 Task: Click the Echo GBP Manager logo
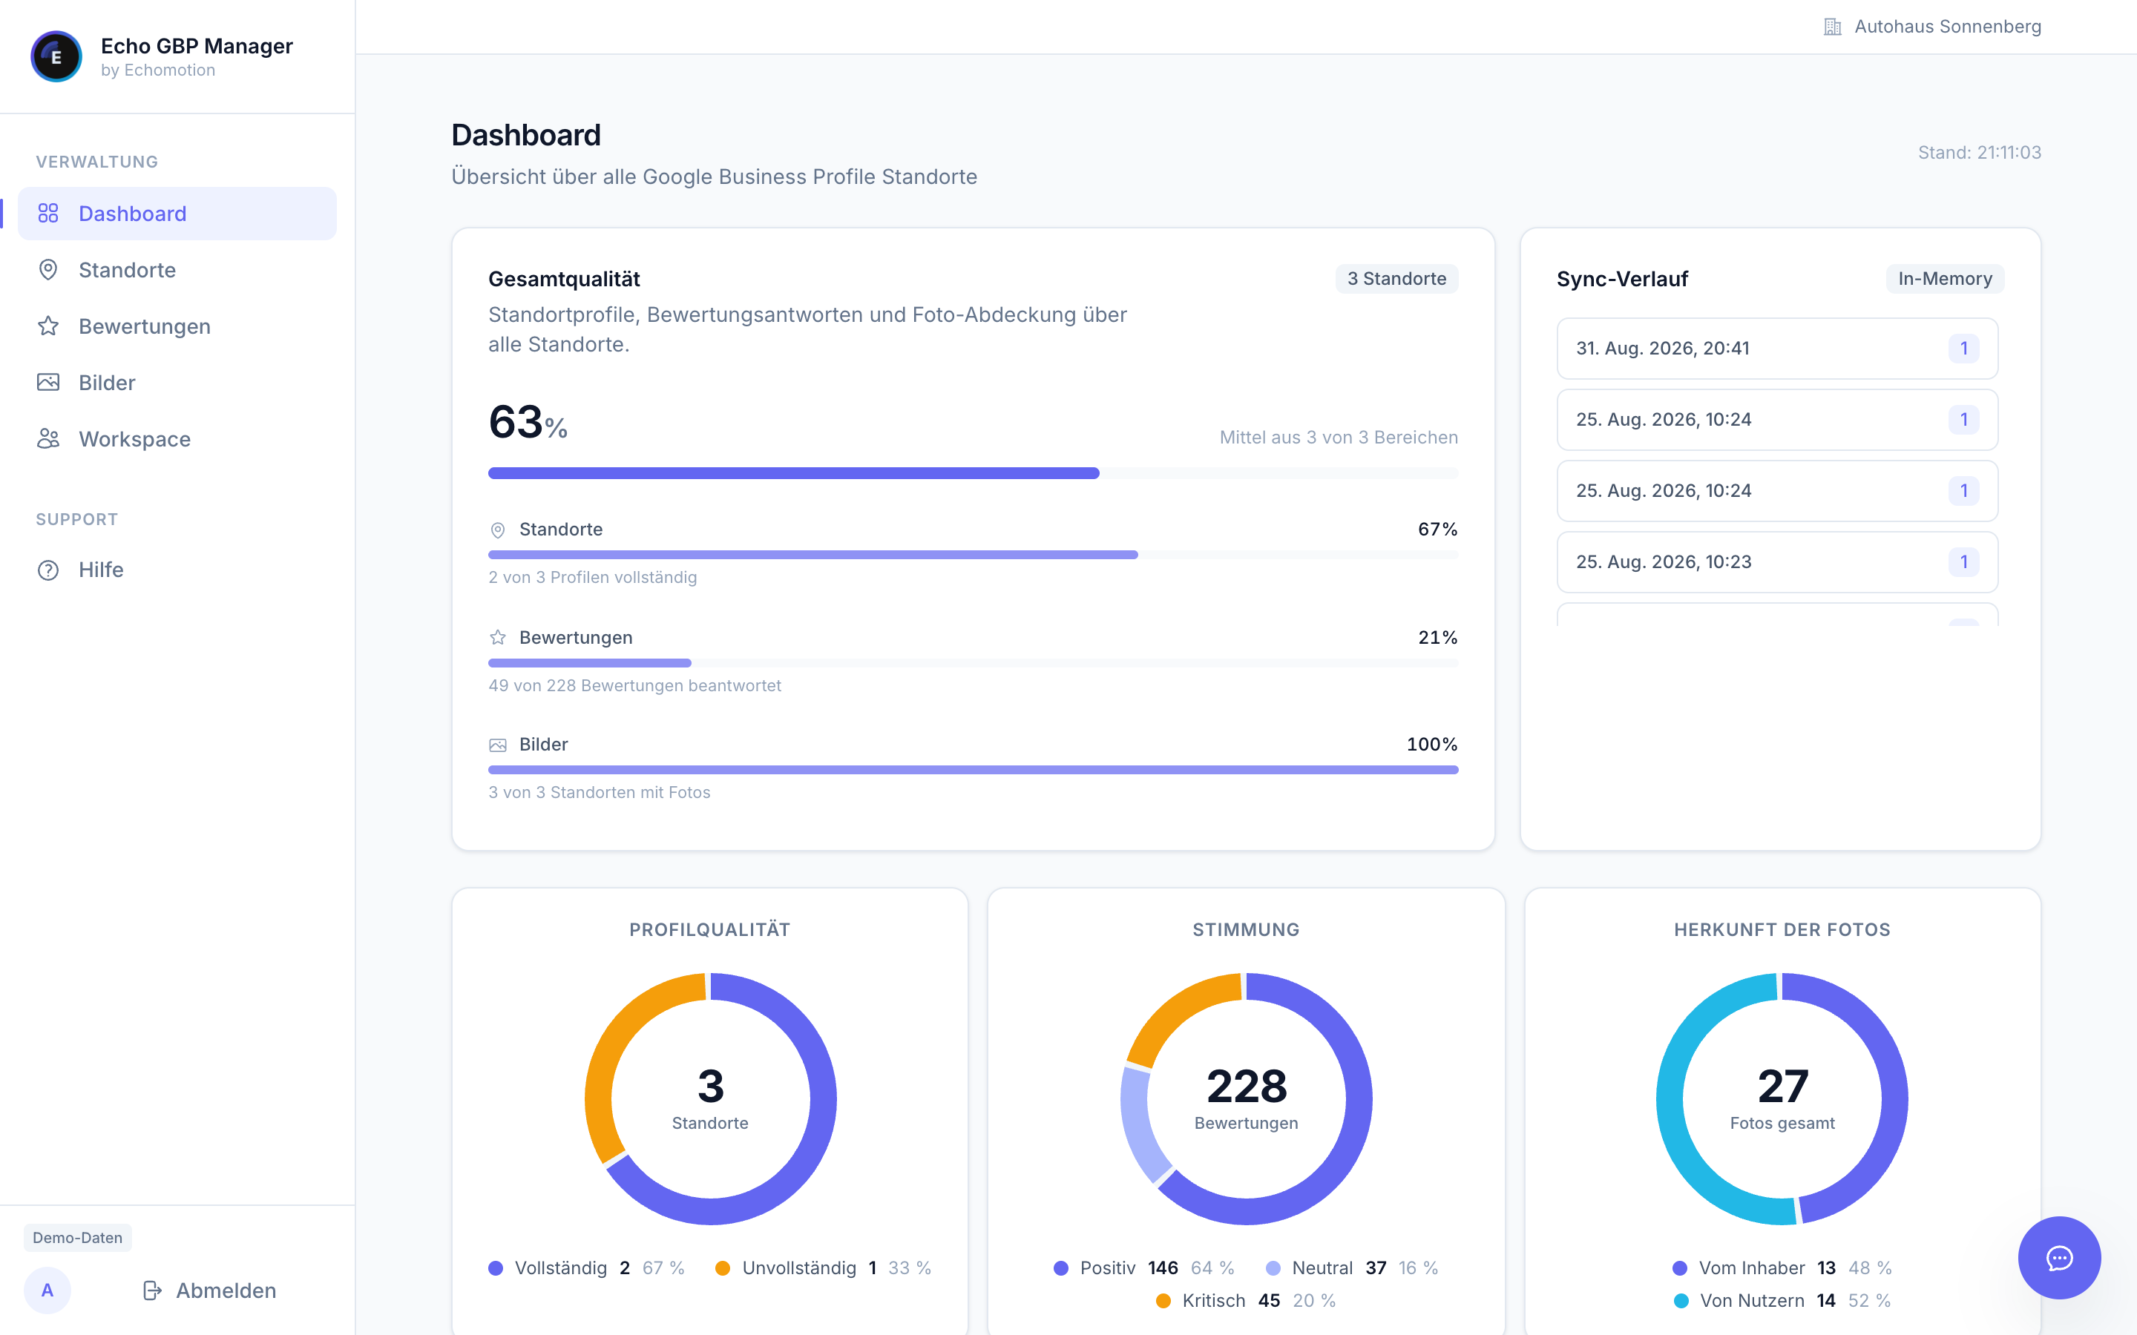[56, 56]
